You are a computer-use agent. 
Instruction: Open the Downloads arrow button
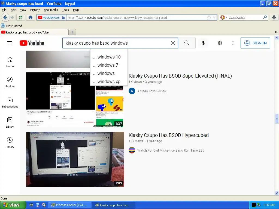(274, 17)
